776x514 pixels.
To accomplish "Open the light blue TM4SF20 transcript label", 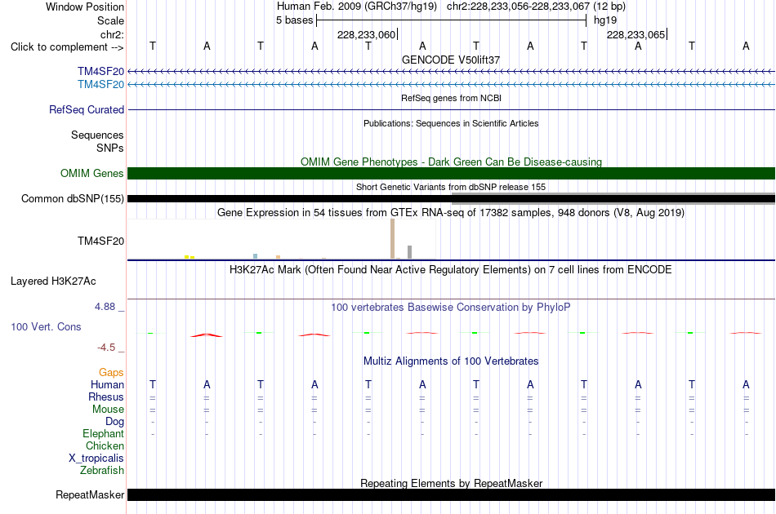I will point(100,85).
